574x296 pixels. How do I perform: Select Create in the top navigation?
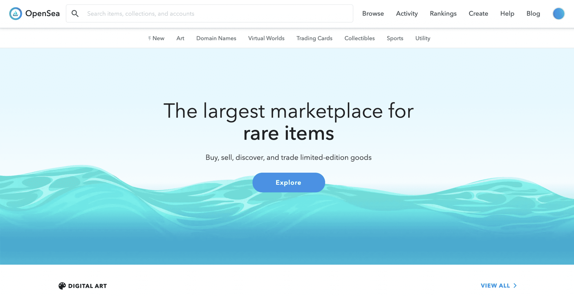click(478, 13)
